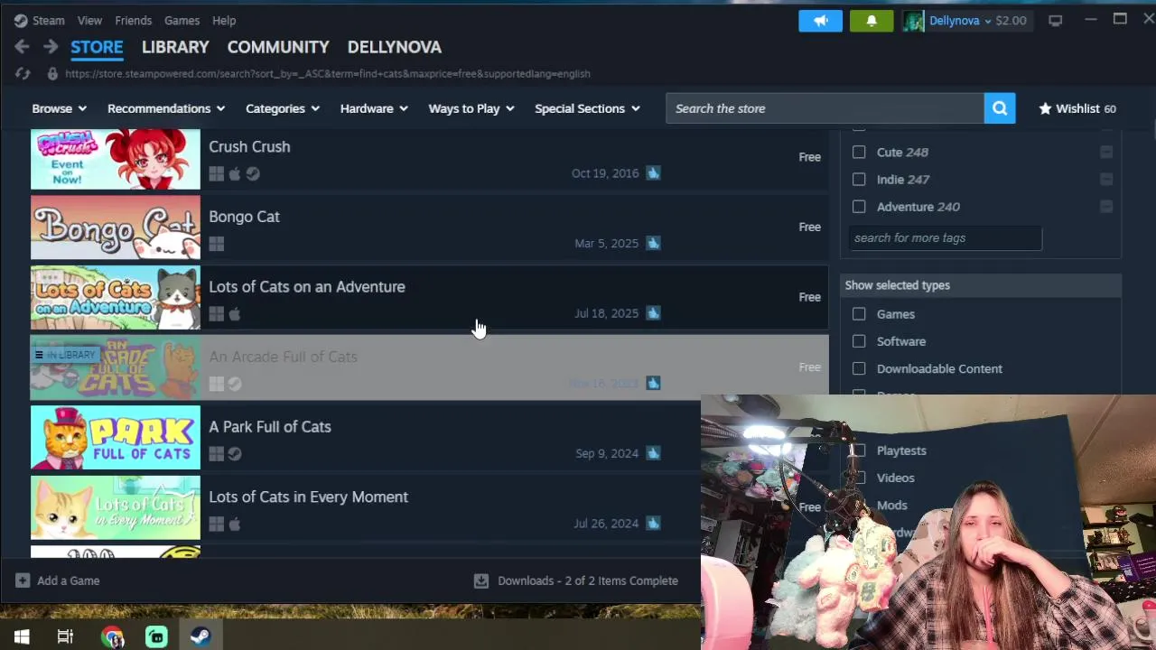Click Add a Game label
The width and height of the screenshot is (1156, 650).
click(x=69, y=580)
